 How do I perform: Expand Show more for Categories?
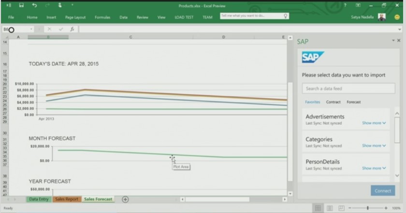pyautogui.click(x=374, y=146)
